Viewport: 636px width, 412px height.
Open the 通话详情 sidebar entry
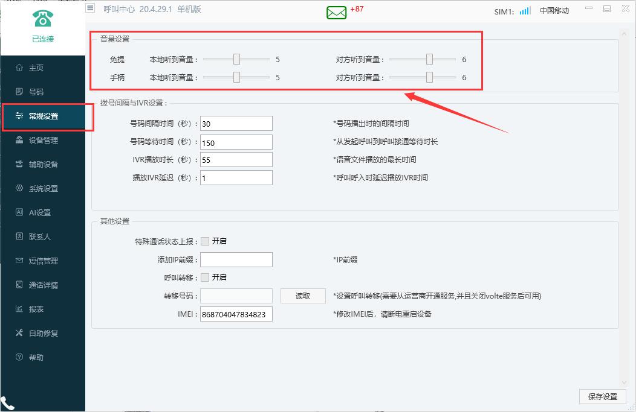[x=43, y=285]
